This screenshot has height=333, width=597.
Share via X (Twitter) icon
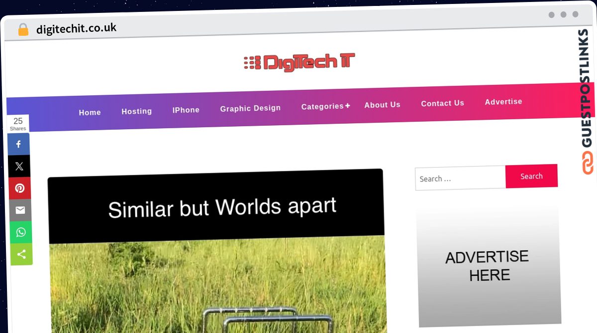click(19, 166)
